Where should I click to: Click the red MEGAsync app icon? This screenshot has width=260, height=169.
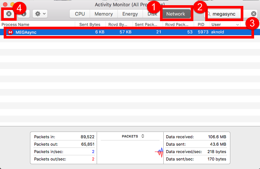[10, 32]
